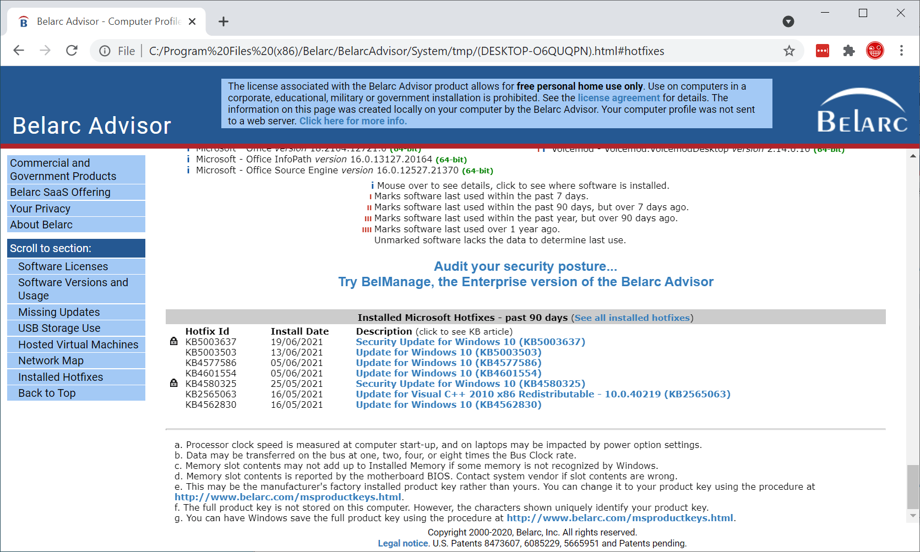
Task: Click the Legal notice link in footer
Action: pos(403,543)
